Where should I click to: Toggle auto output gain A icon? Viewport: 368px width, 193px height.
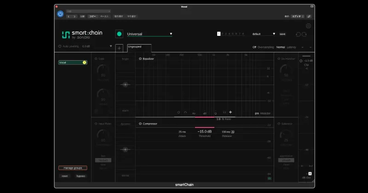click(310, 174)
